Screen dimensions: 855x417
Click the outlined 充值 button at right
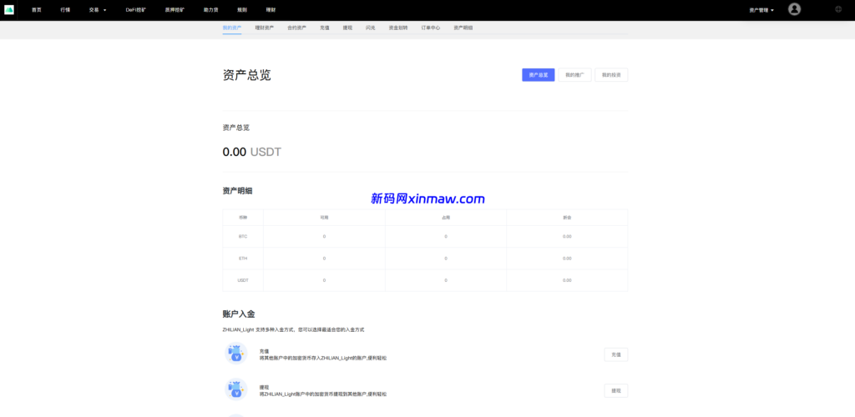[615, 354]
